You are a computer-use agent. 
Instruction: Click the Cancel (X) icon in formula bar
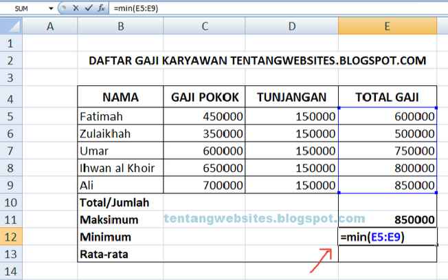coord(76,8)
